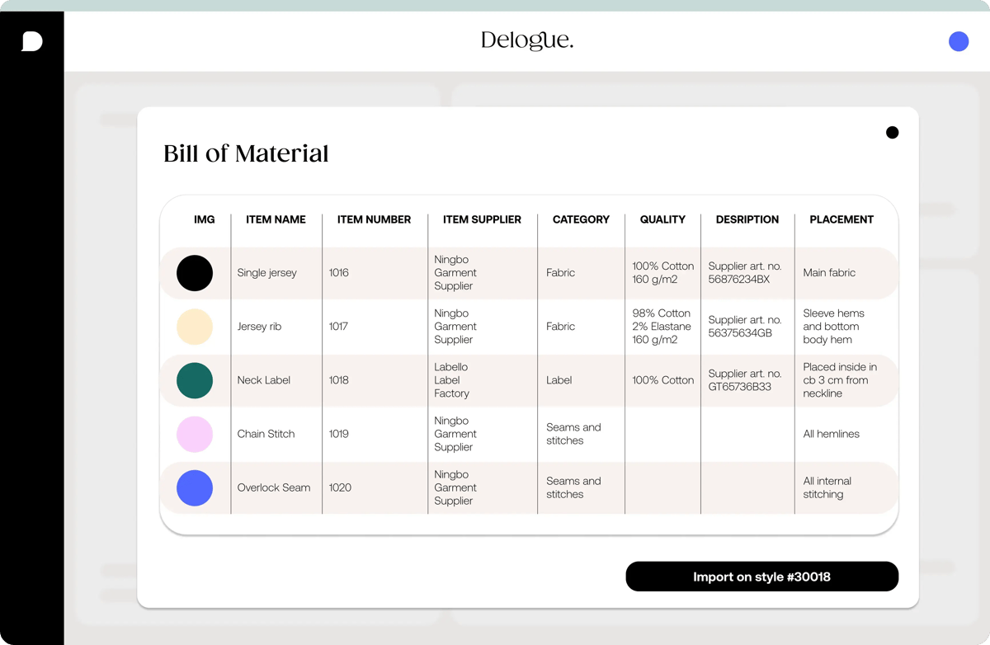Click Seams and stitches in the Overlock Seam row
The image size is (990, 645).
[x=573, y=487]
